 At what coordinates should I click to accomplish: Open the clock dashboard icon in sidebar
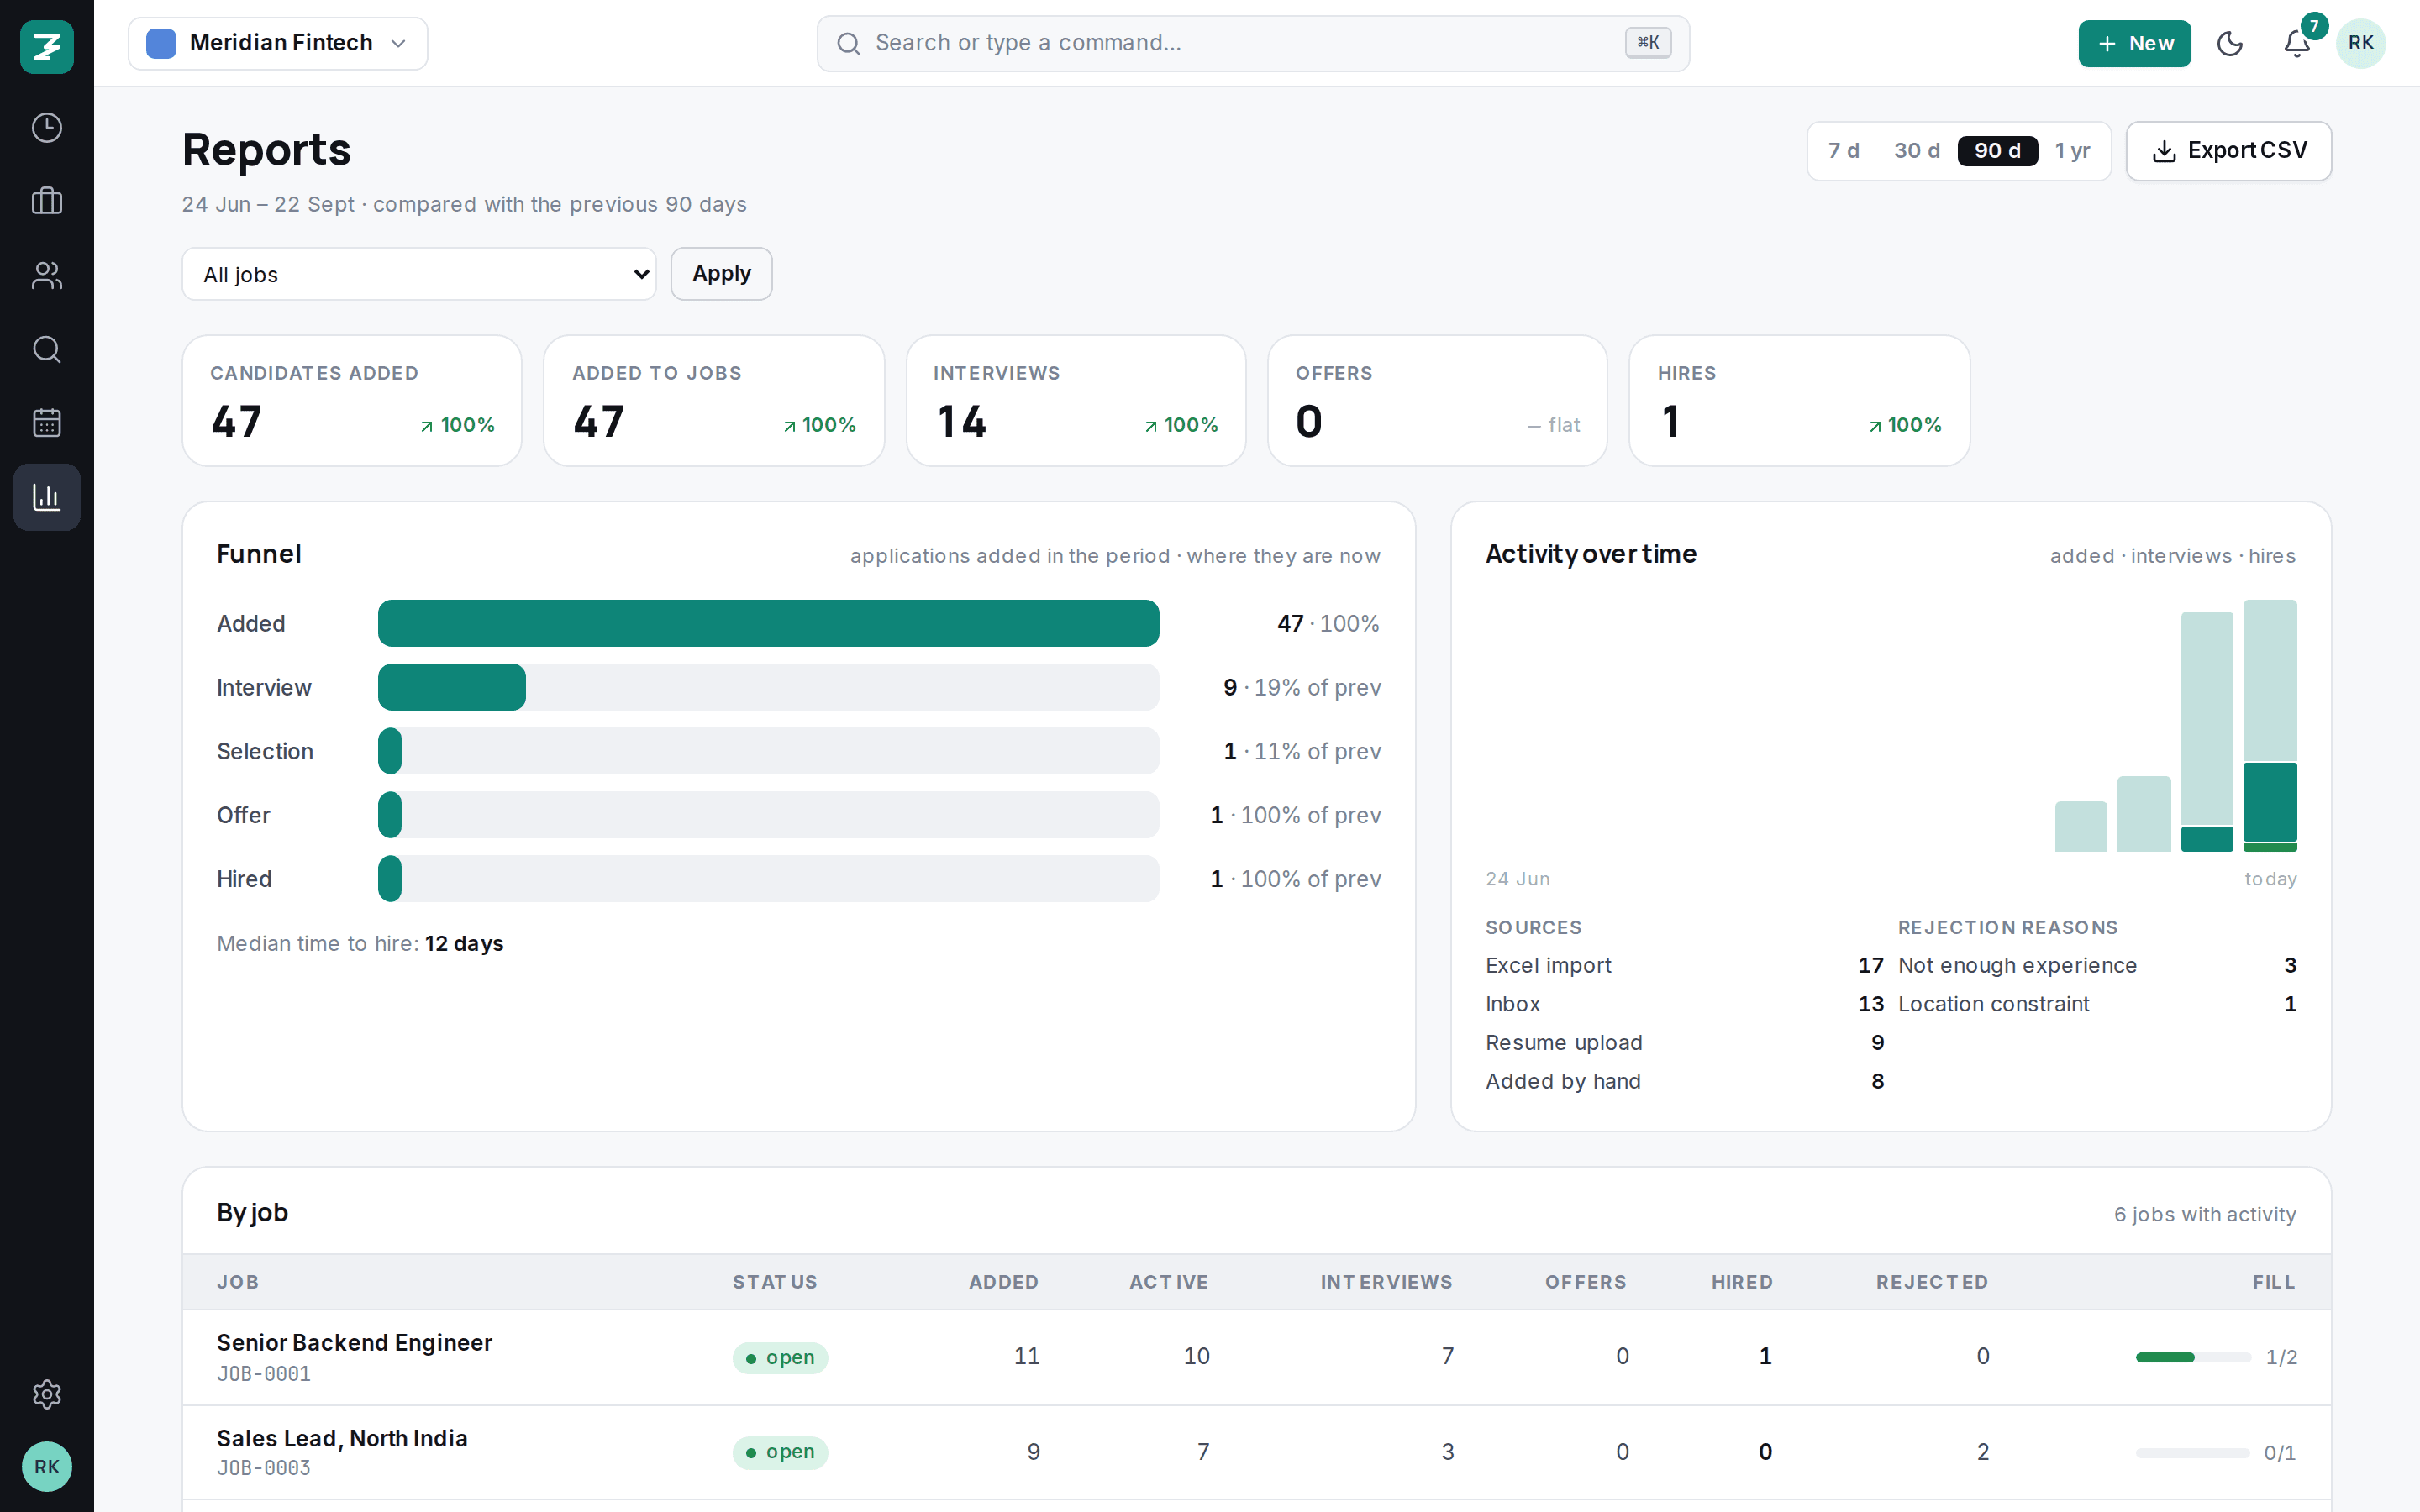[47, 128]
